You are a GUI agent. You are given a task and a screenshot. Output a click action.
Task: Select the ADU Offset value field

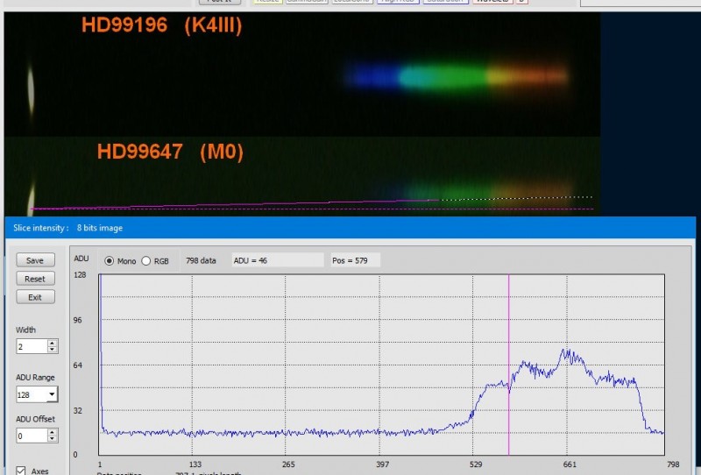[x=32, y=436]
